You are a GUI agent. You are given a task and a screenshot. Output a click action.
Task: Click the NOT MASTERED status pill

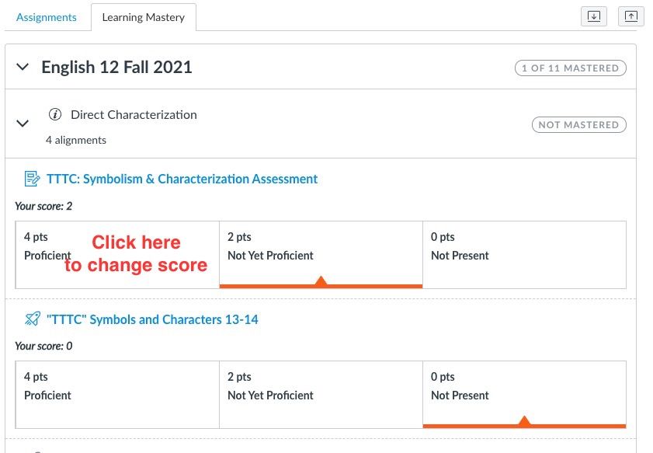point(578,124)
